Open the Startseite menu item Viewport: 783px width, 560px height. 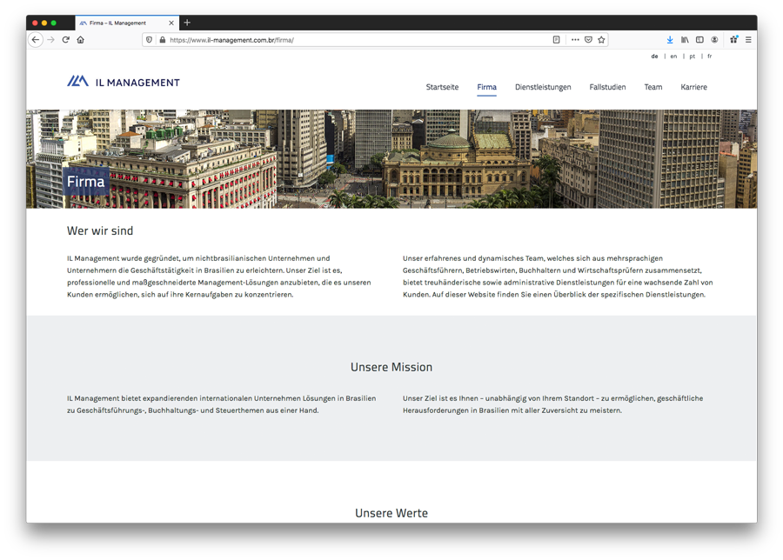(442, 87)
